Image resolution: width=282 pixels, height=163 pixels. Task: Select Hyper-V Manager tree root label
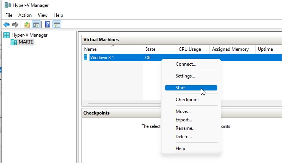click(29, 35)
